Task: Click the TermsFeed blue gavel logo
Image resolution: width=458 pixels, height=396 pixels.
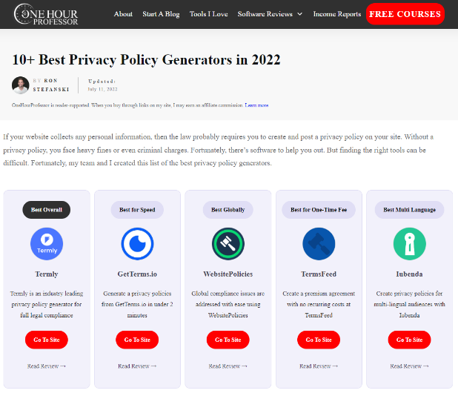Action: (319, 244)
